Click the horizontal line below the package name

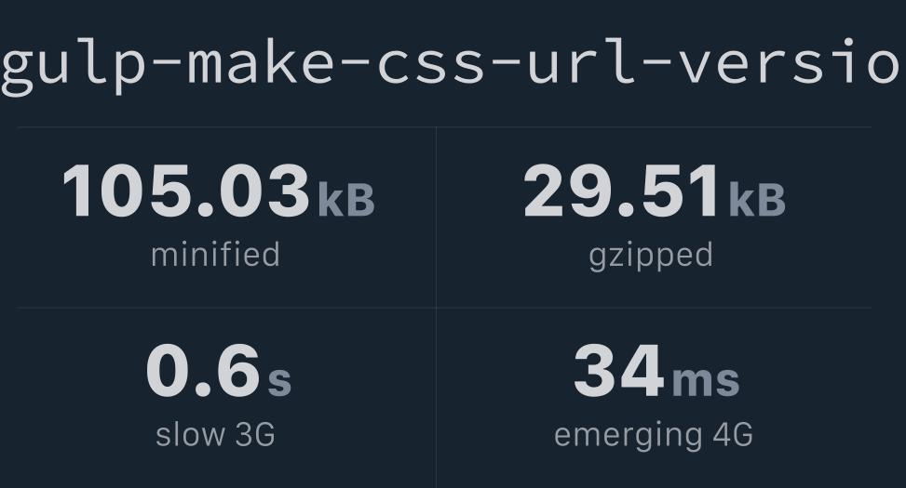(x=444, y=127)
